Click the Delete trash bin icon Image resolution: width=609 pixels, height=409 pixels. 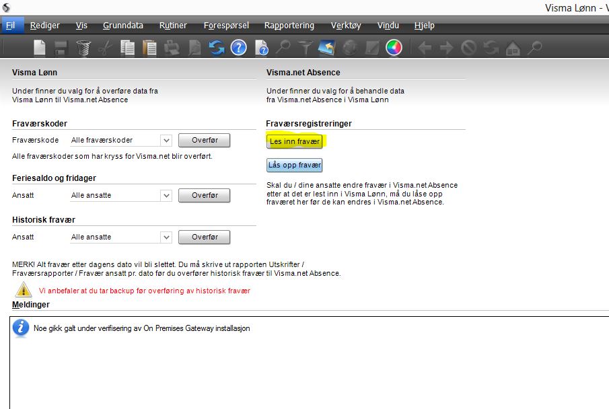point(83,48)
